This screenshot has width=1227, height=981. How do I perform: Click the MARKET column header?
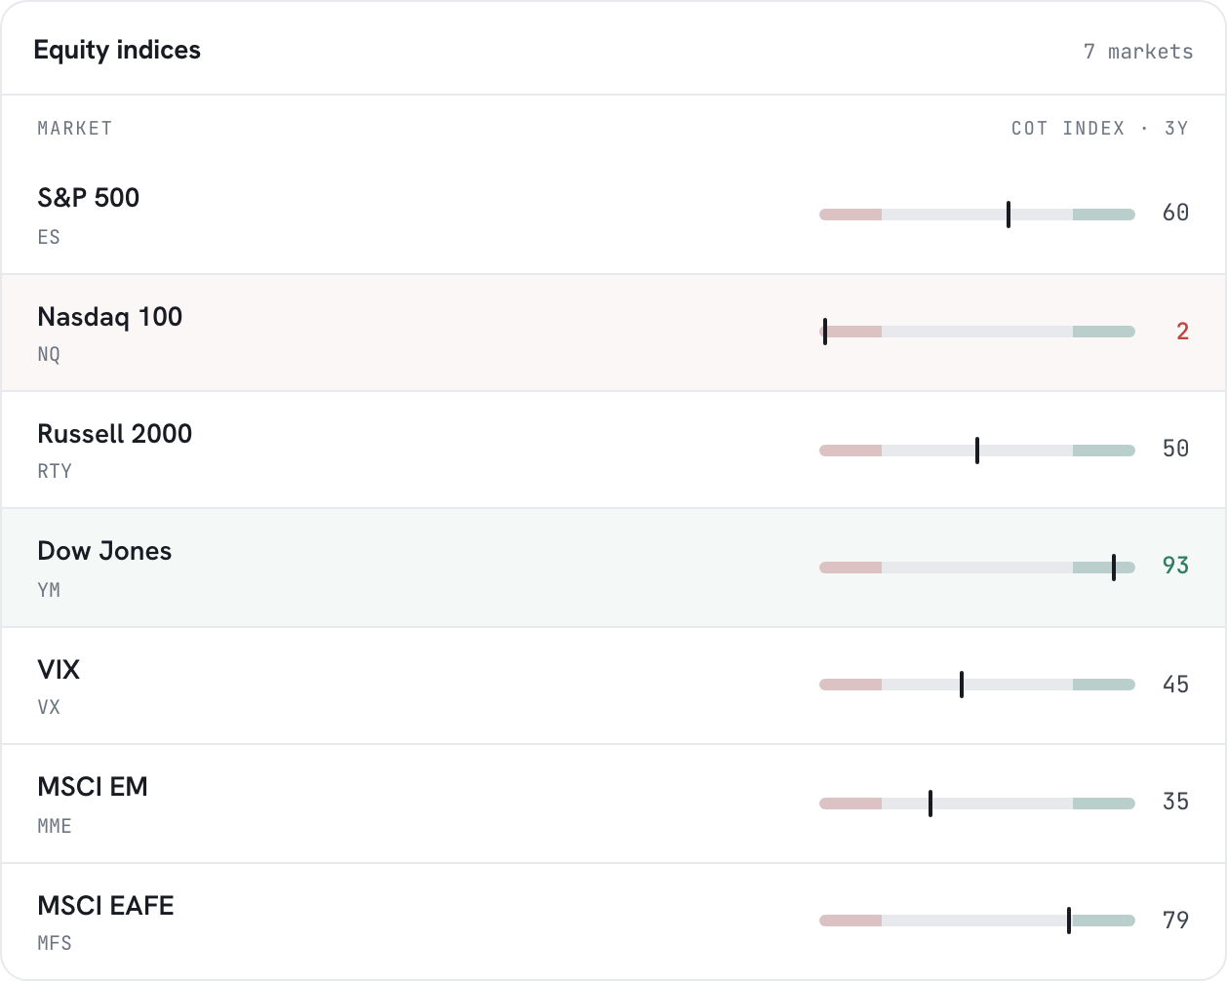(x=75, y=129)
